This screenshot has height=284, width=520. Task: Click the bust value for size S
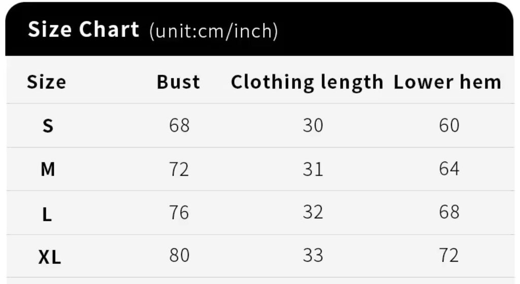[x=179, y=125]
